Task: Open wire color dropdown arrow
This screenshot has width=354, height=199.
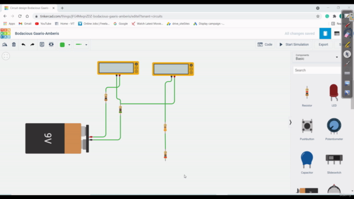Action: coord(69,45)
